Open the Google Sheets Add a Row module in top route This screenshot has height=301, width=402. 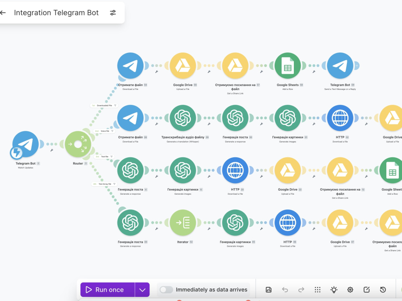point(288,65)
